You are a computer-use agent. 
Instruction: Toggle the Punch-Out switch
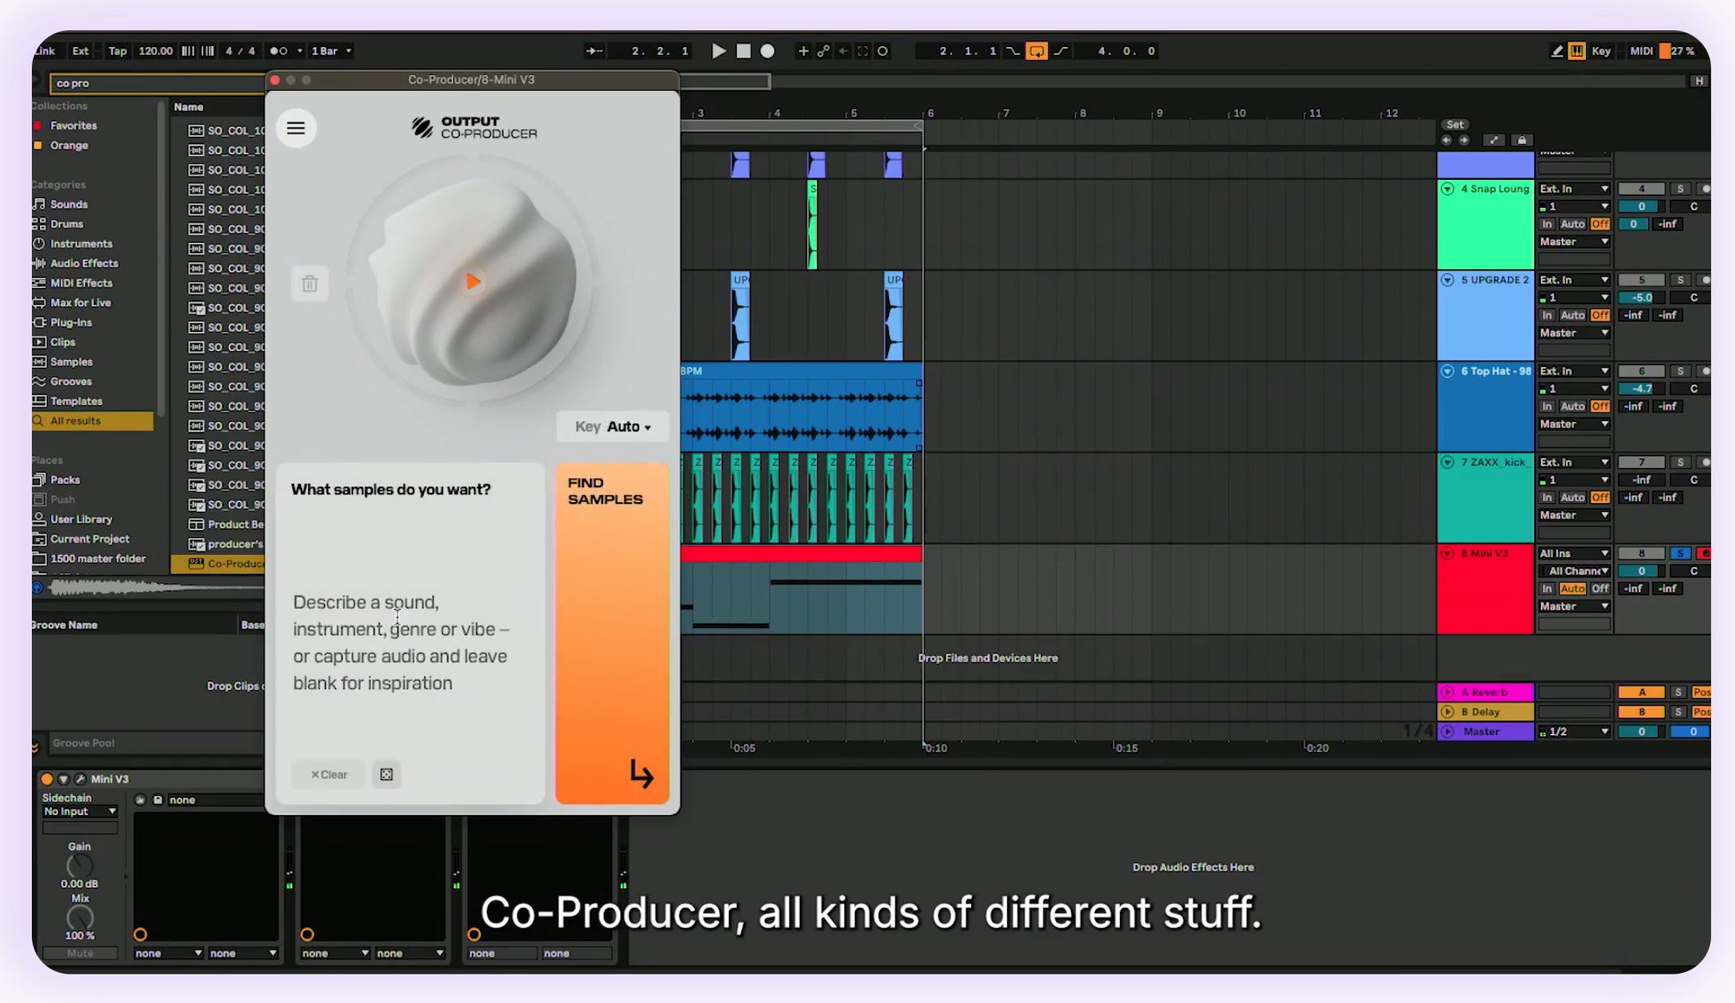pyautogui.click(x=1061, y=51)
